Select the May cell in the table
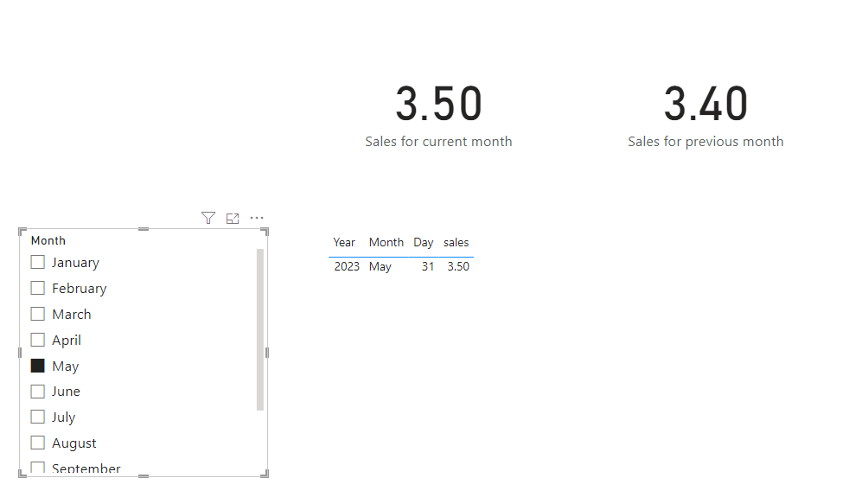The image size is (862, 497). click(x=380, y=266)
